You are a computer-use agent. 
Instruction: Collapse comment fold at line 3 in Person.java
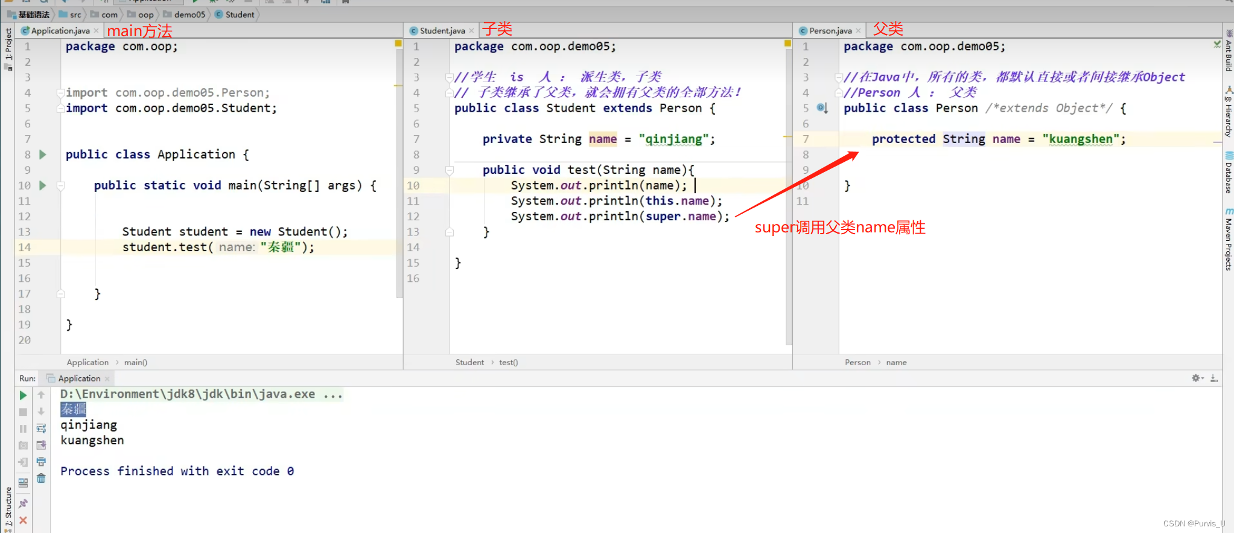[839, 77]
